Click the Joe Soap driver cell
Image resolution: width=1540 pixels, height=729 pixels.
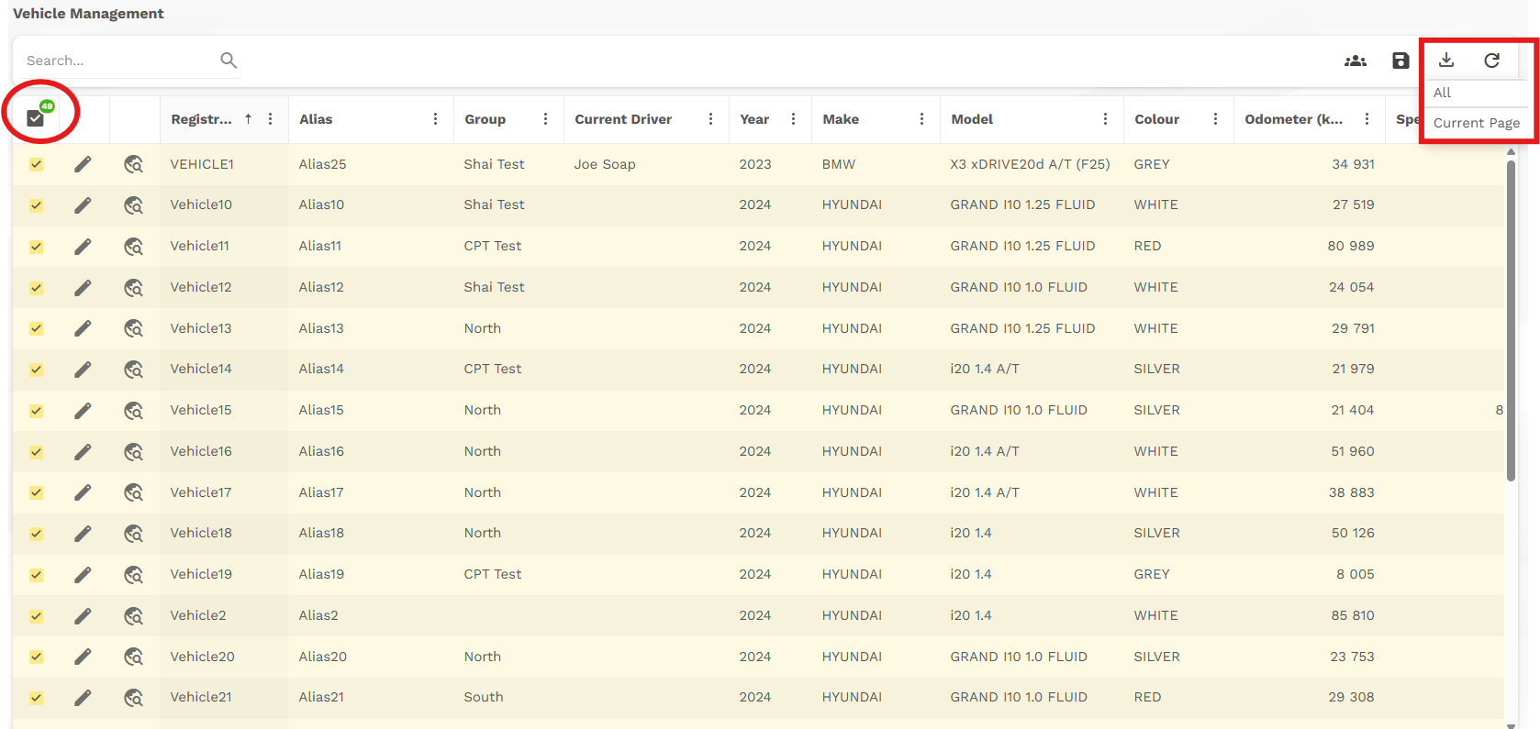[605, 164]
